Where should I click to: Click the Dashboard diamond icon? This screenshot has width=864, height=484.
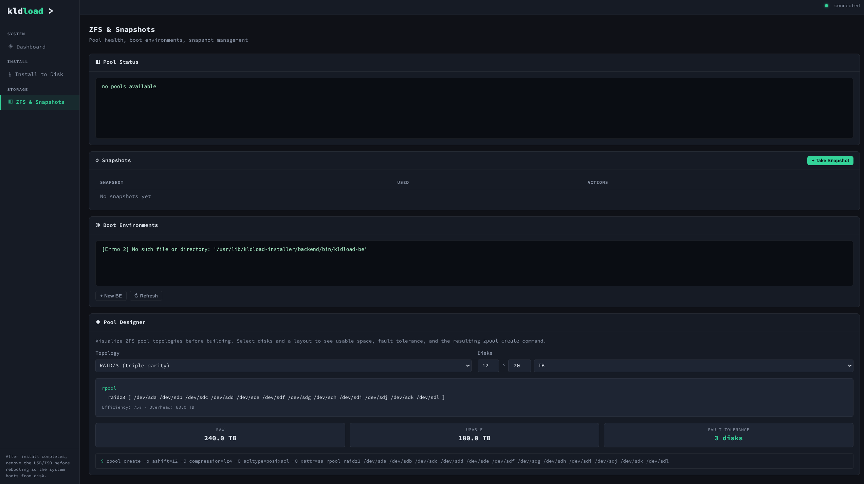(11, 46)
